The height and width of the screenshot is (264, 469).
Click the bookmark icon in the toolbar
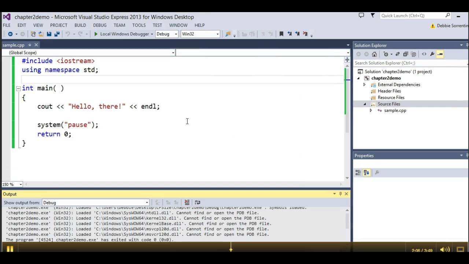pyautogui.click(x=281, y=34)
